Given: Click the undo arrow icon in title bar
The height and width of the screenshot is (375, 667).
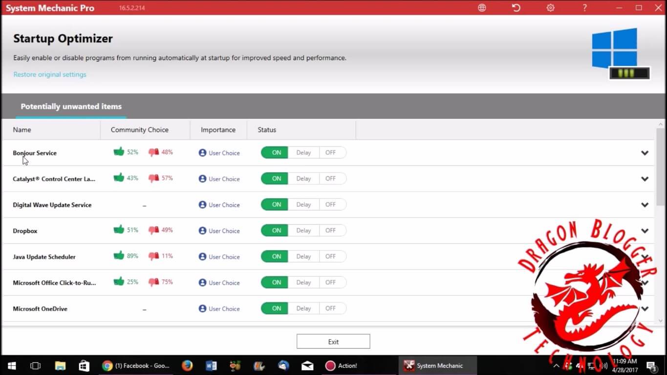Looking at the screenshot, I should (x=516, y=8).
